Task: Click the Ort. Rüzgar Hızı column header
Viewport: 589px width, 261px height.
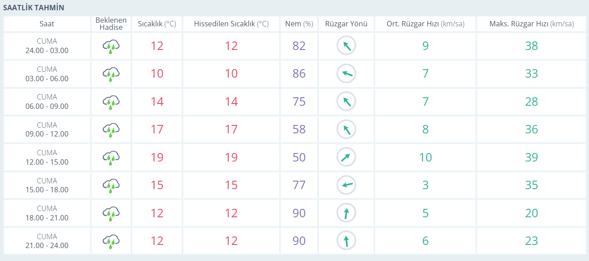Action: [x=425, y=24]
